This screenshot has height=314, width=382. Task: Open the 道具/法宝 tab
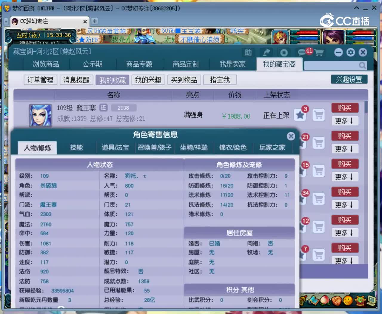115,147
